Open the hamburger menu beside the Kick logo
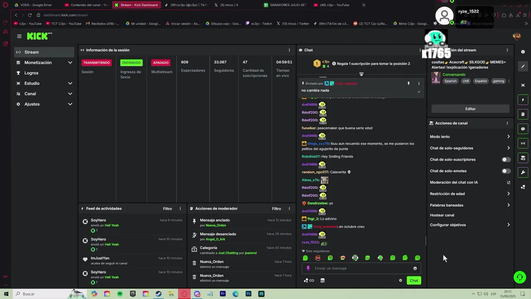 pyautogui.click(x=19, y=36)
